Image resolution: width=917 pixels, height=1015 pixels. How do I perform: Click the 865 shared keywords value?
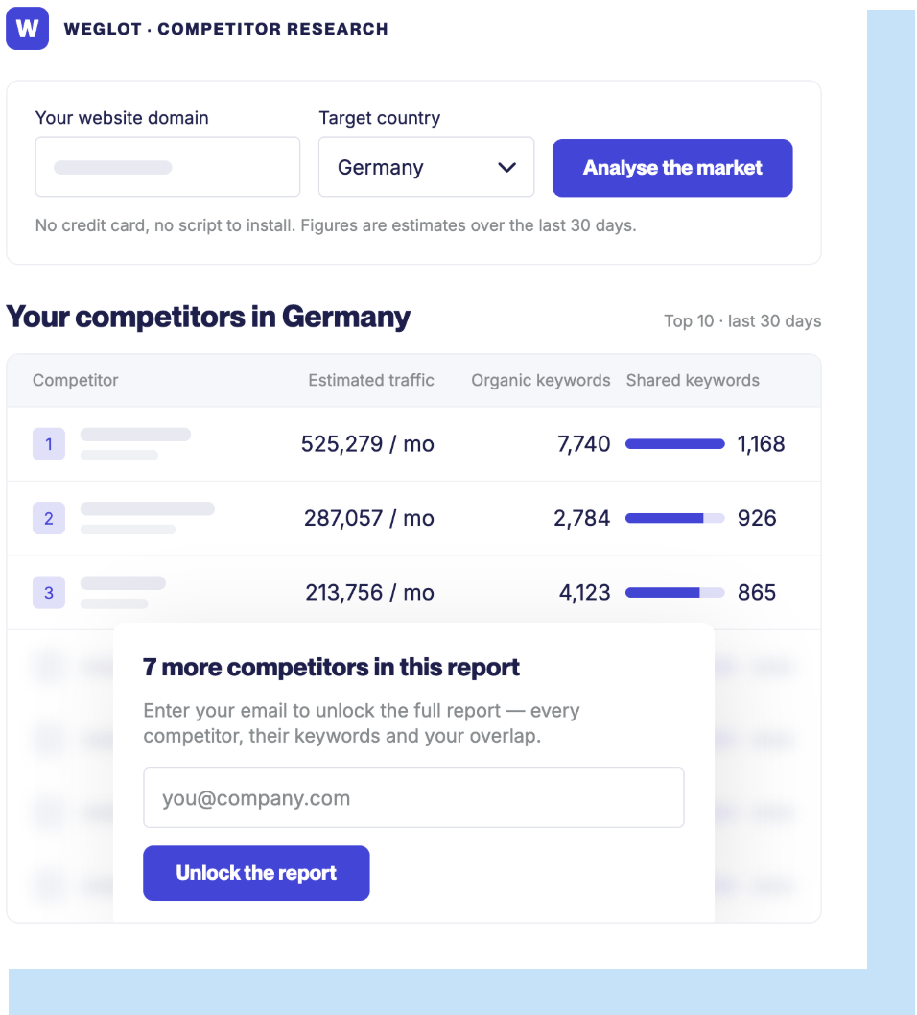[x=757, y=592]
